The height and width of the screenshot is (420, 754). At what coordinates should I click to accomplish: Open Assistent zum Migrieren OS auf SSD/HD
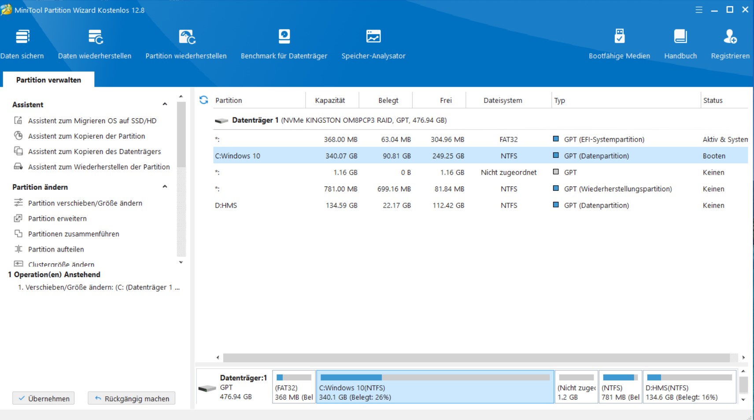click(92, 121)
